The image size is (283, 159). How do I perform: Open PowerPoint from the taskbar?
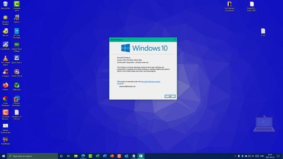coord(112,156)
